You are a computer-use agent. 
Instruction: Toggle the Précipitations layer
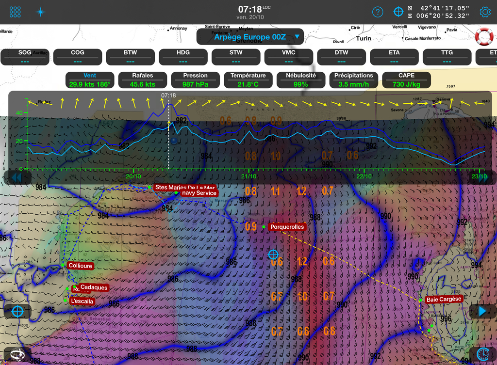(x=354, y=80)
